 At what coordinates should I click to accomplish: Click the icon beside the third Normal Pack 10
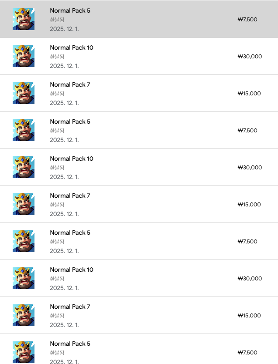point(24,278)
